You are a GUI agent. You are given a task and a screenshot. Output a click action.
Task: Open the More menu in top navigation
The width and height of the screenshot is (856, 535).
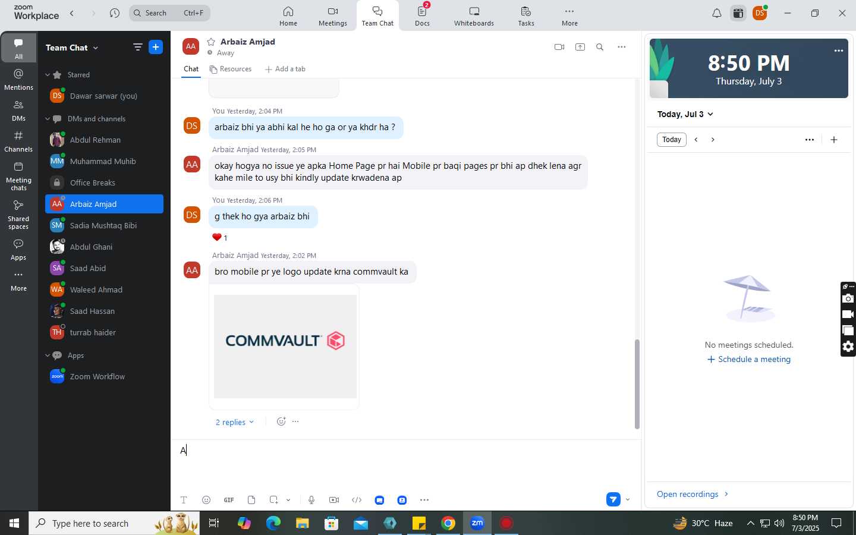(569, 16)
